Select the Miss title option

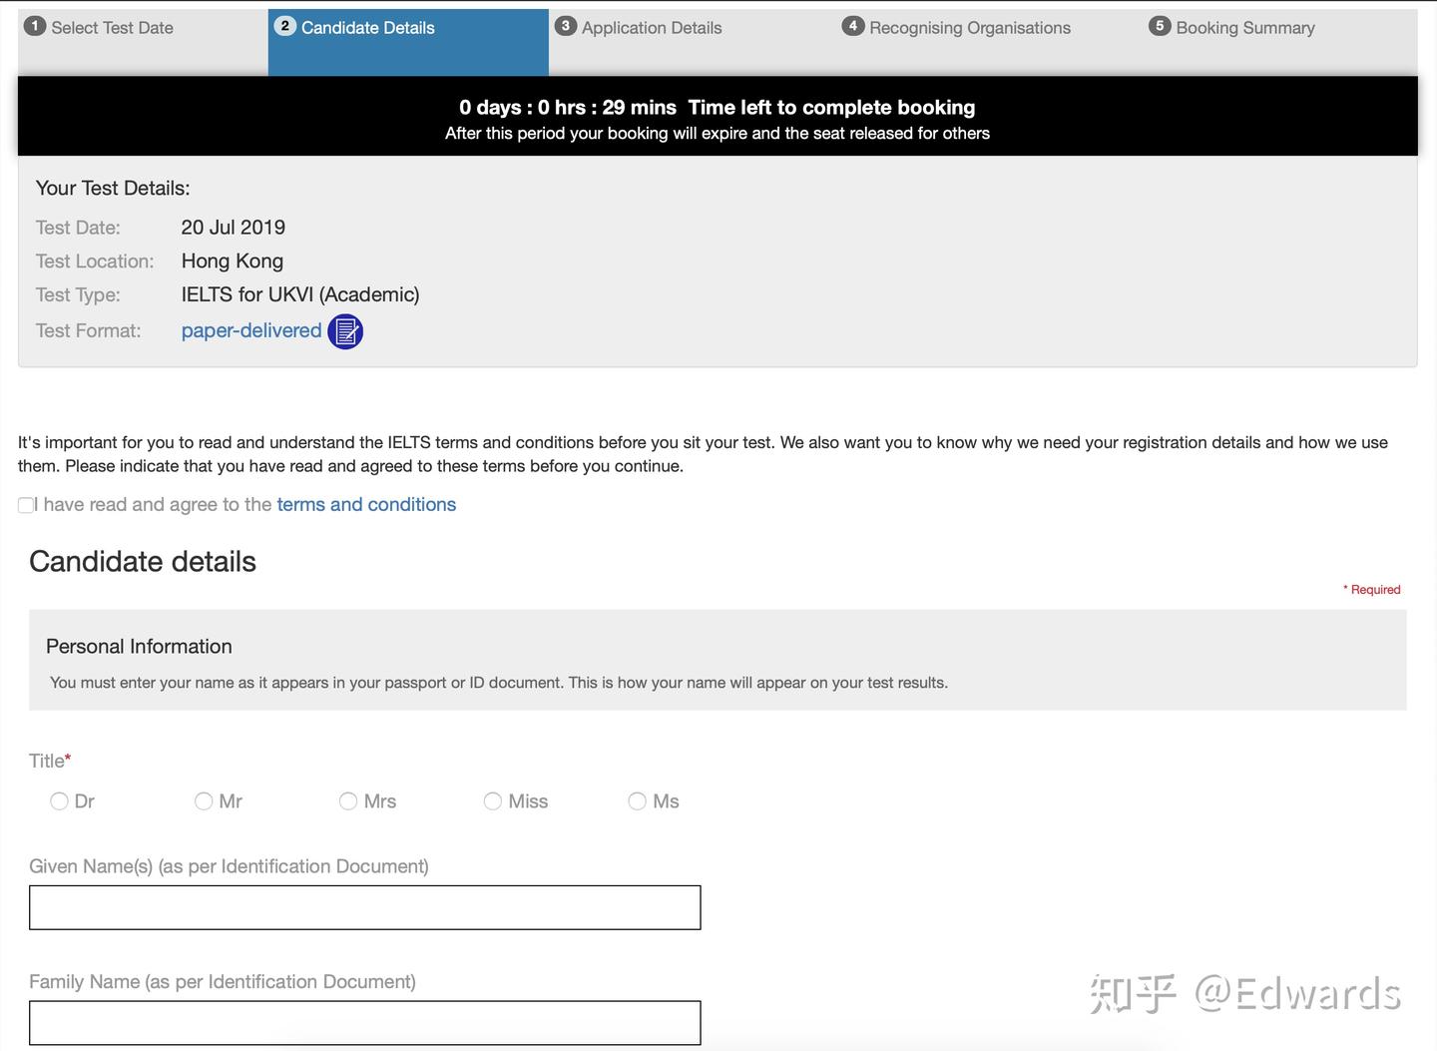pos(492,800)
